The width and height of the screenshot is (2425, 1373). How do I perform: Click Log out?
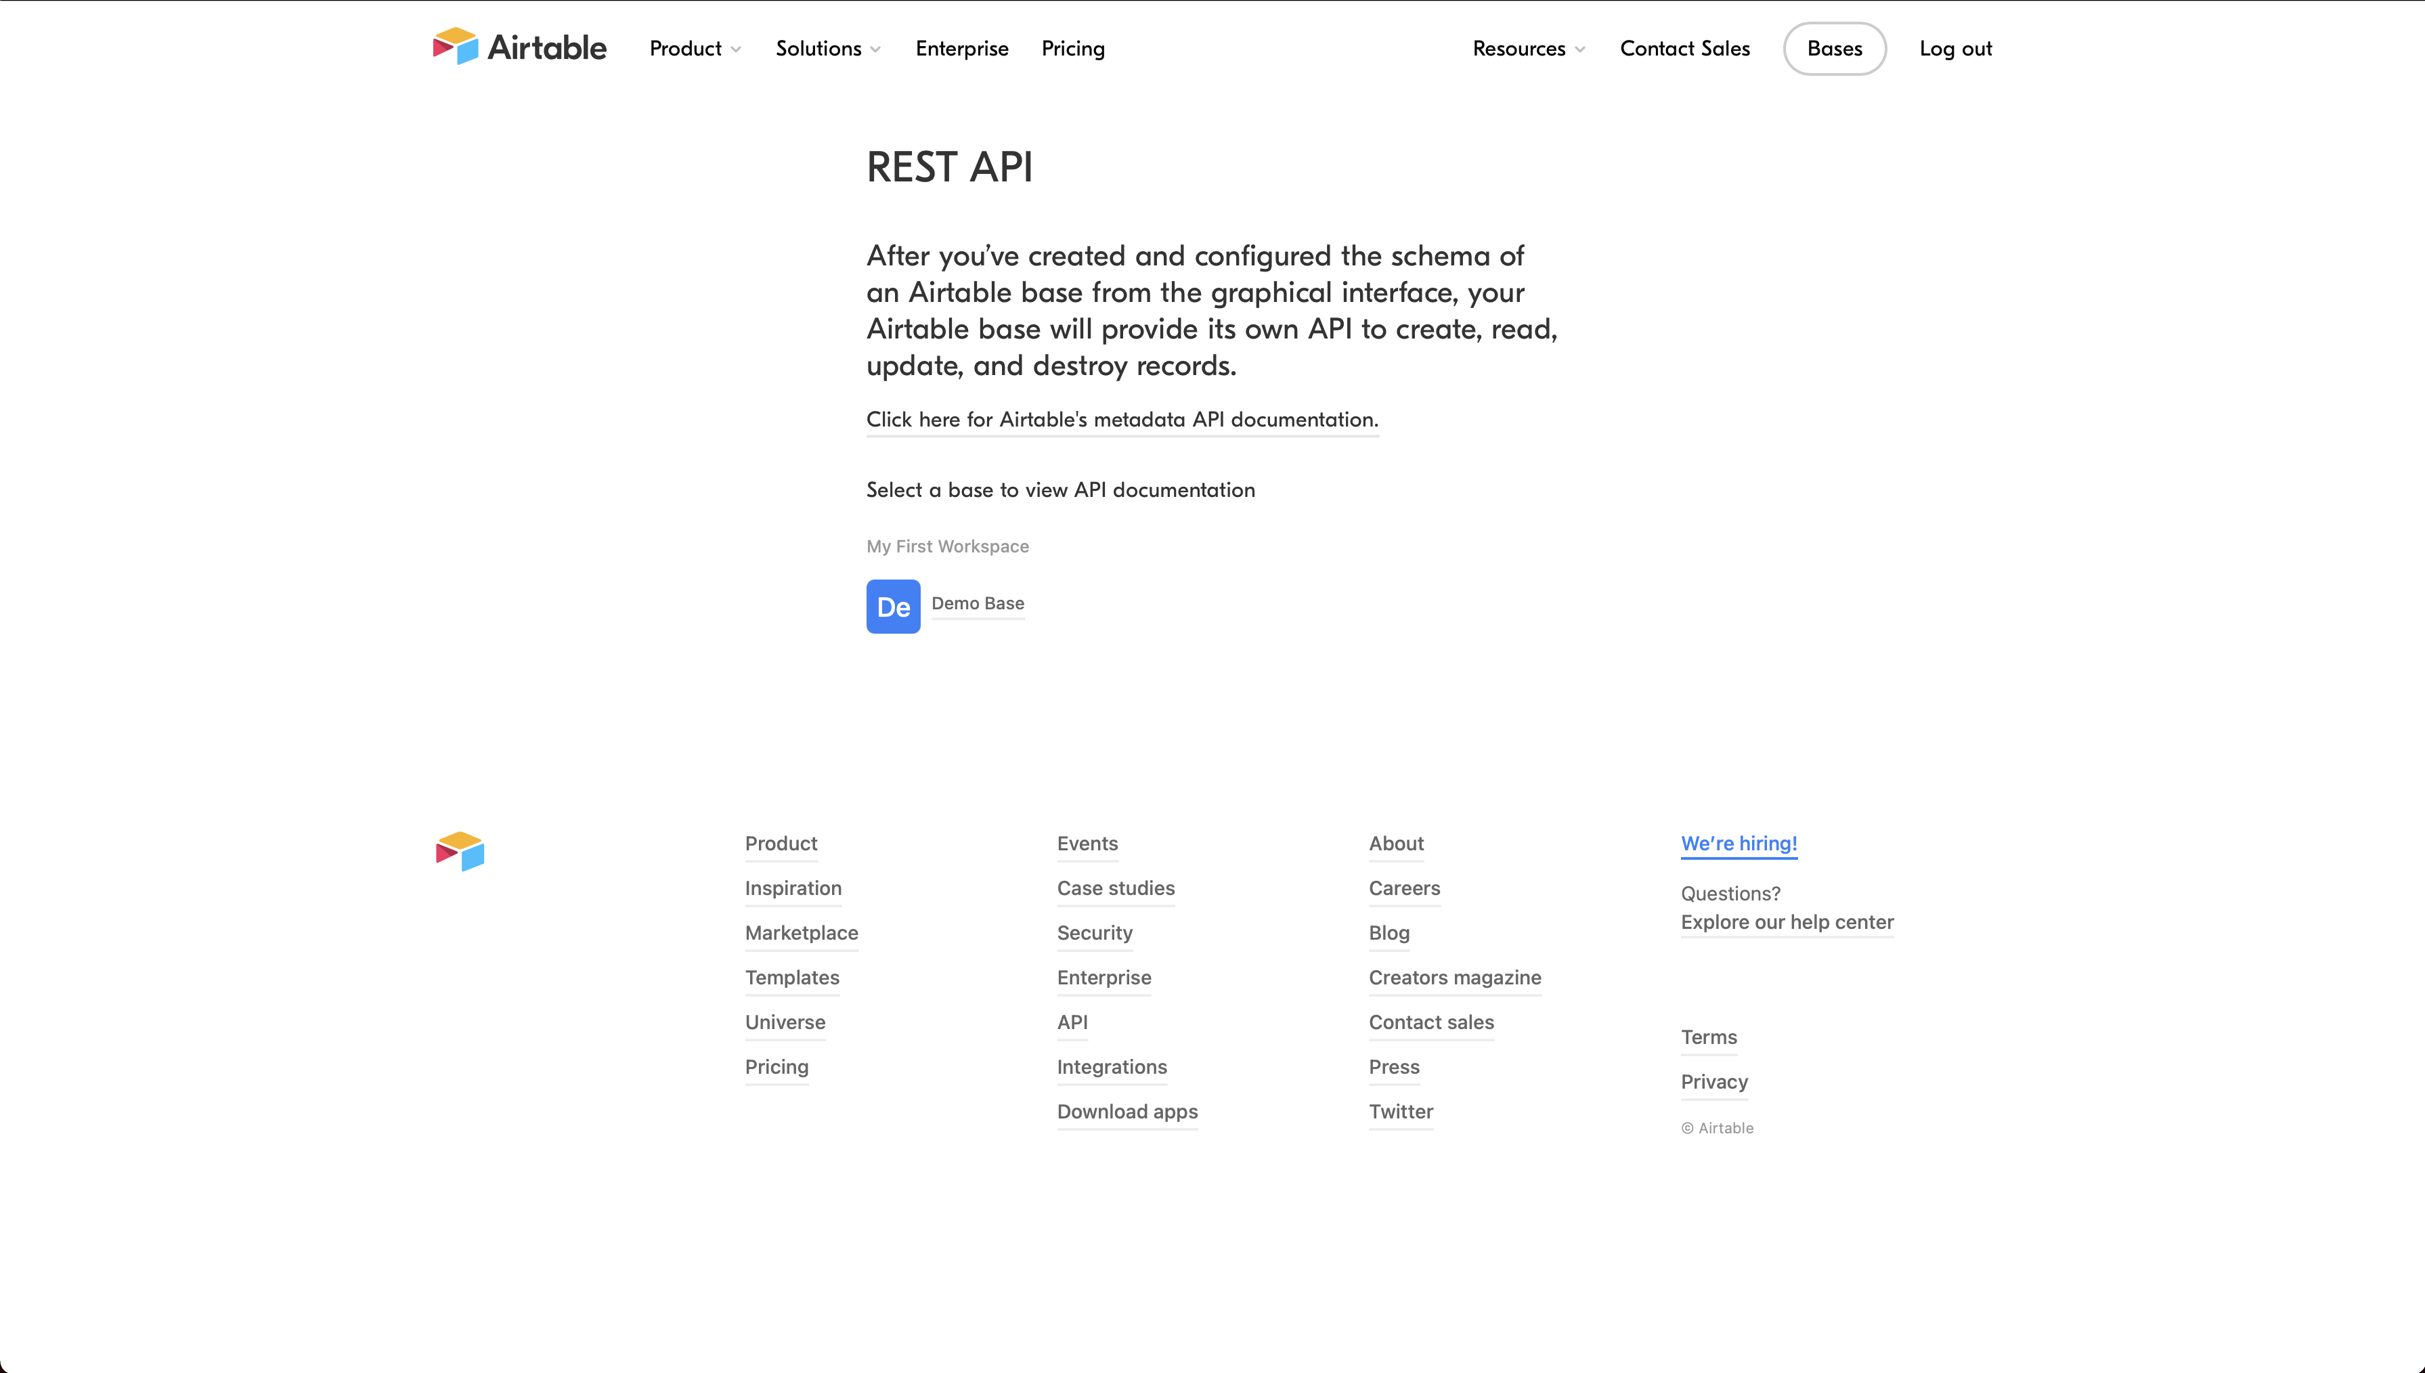coord(1955,48)
